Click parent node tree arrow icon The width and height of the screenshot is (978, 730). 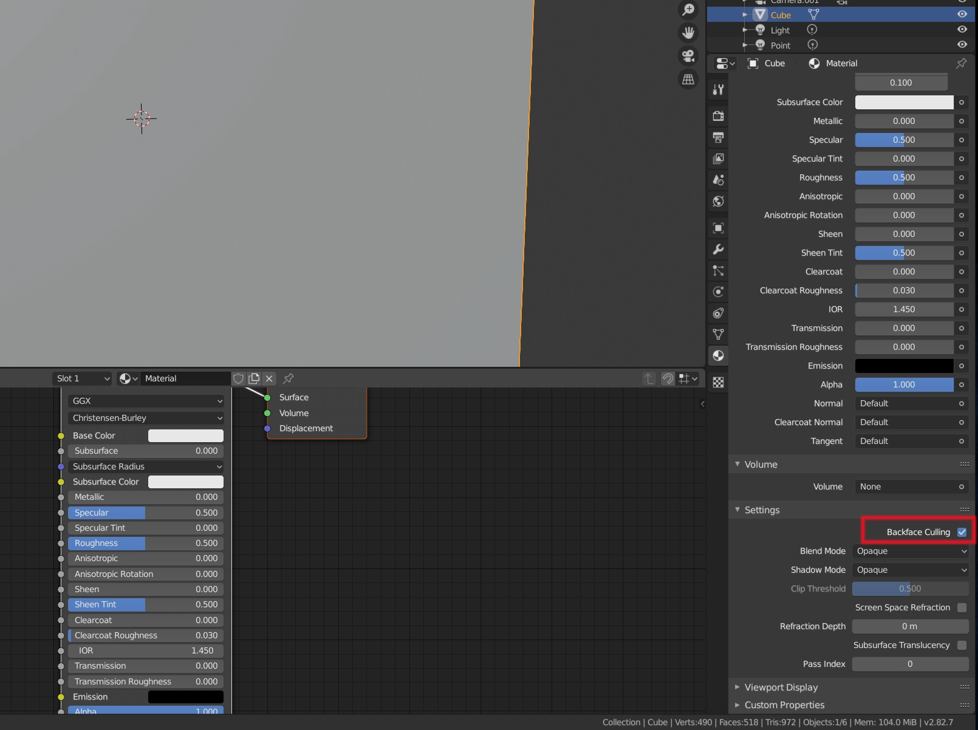tap(649, 378)
